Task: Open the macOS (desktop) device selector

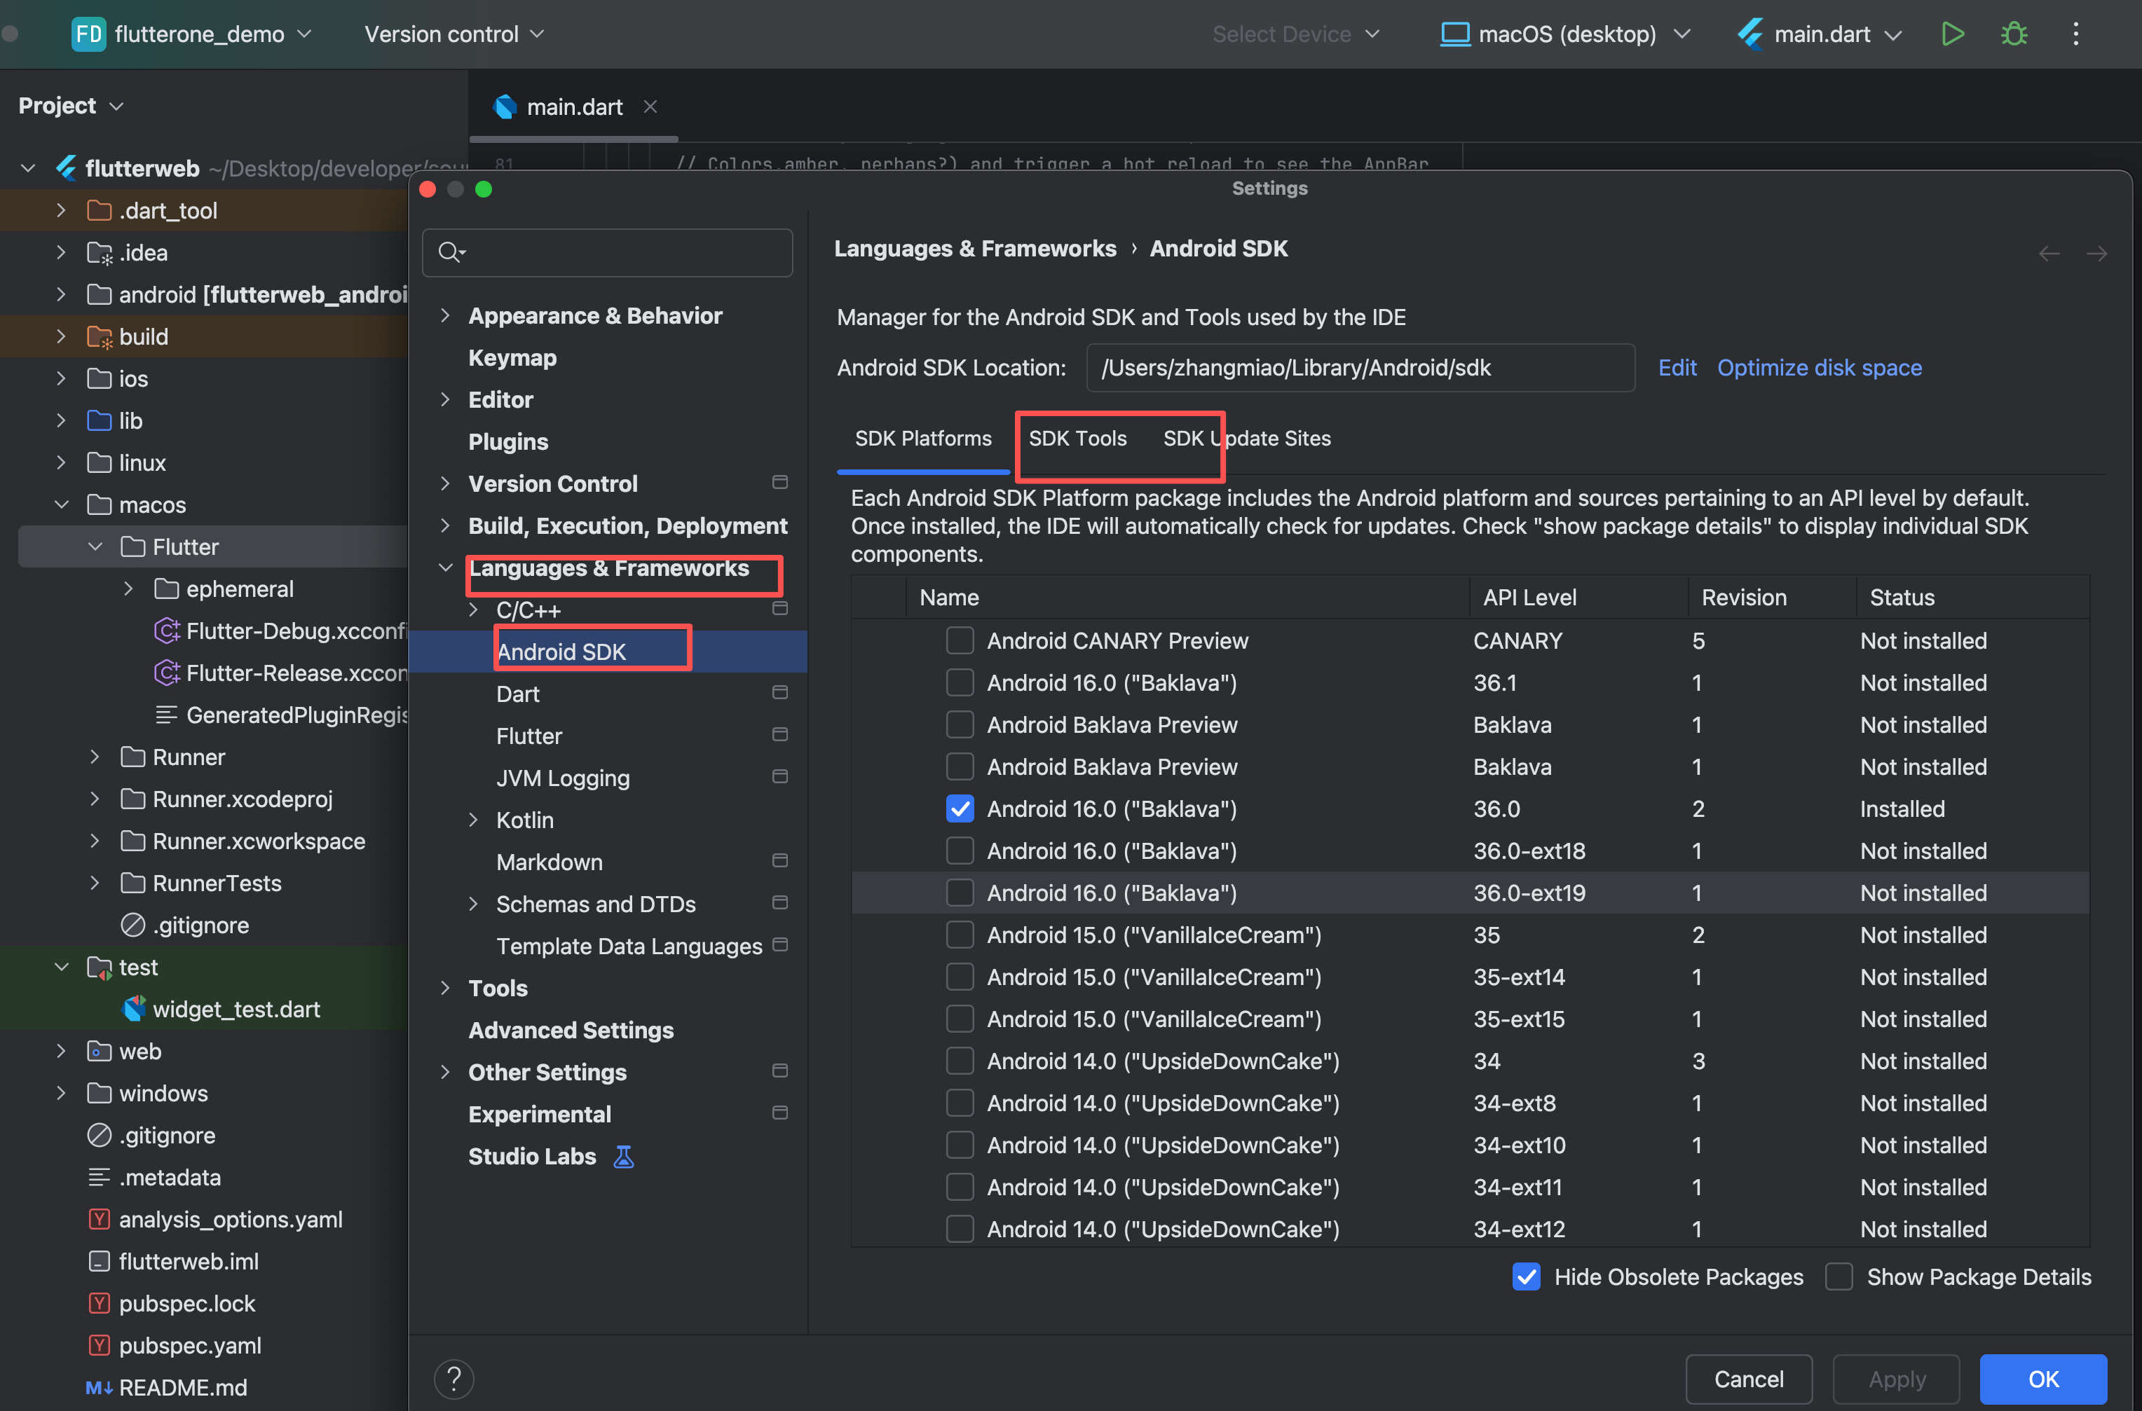Action: tap(1567, 34)
